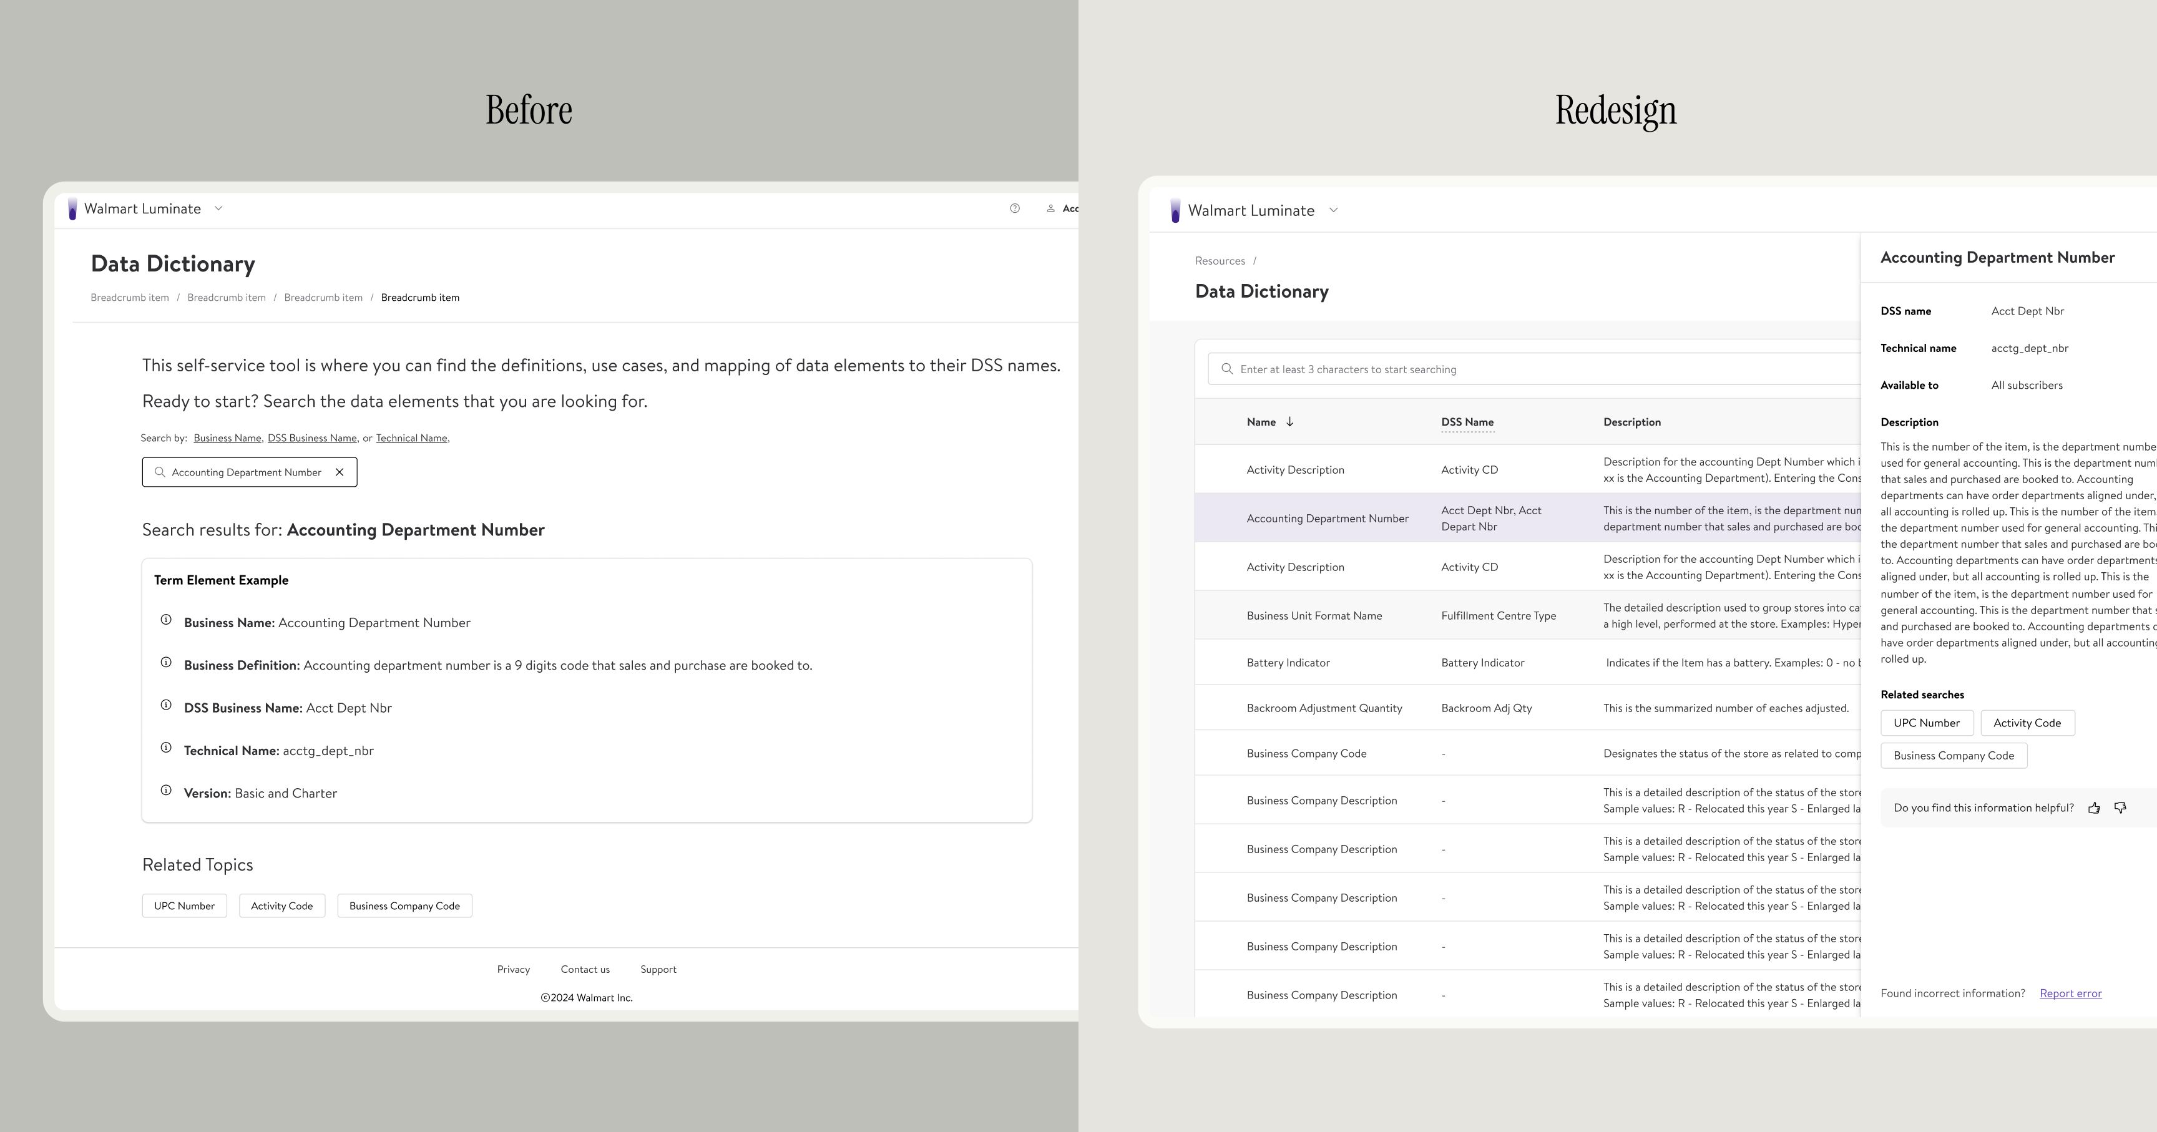Screen dimensions: 2157x1132
Task: Click the Walmart Luminate logo in the Before window
Action: coord(73,208)
